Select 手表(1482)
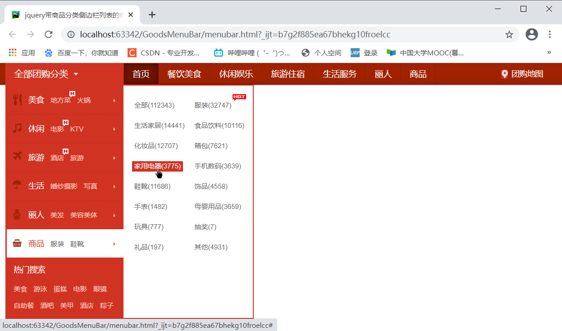Screen dimensions: 562x331 point(151,207)
